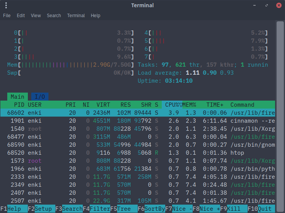Click the Load average values
This screenshot has height=213, width=285.
click(x=209, y=73)
